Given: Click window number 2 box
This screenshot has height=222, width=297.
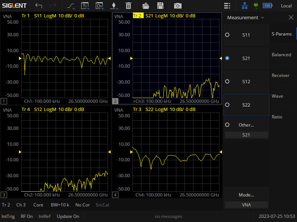Looking at the screenshot, I should (115, 101).
